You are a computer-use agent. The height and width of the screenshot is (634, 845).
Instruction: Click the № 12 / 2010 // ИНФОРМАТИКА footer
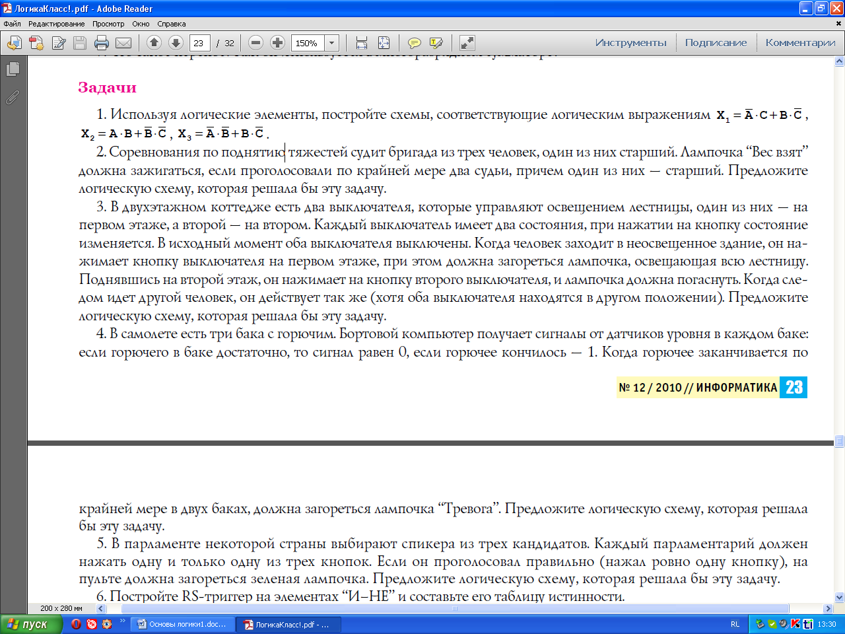[x=698, y=387]
